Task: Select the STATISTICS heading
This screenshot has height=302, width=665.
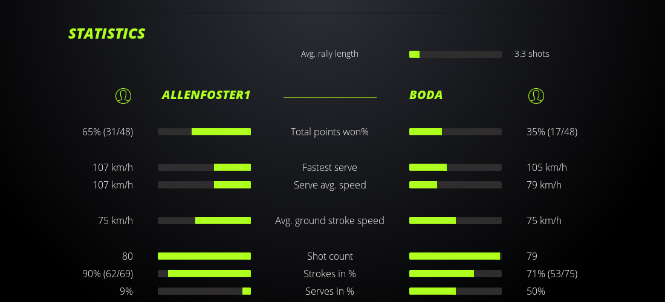Action: click(107, 34)
